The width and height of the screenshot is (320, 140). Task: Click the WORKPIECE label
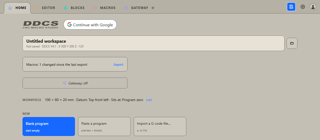32,100
